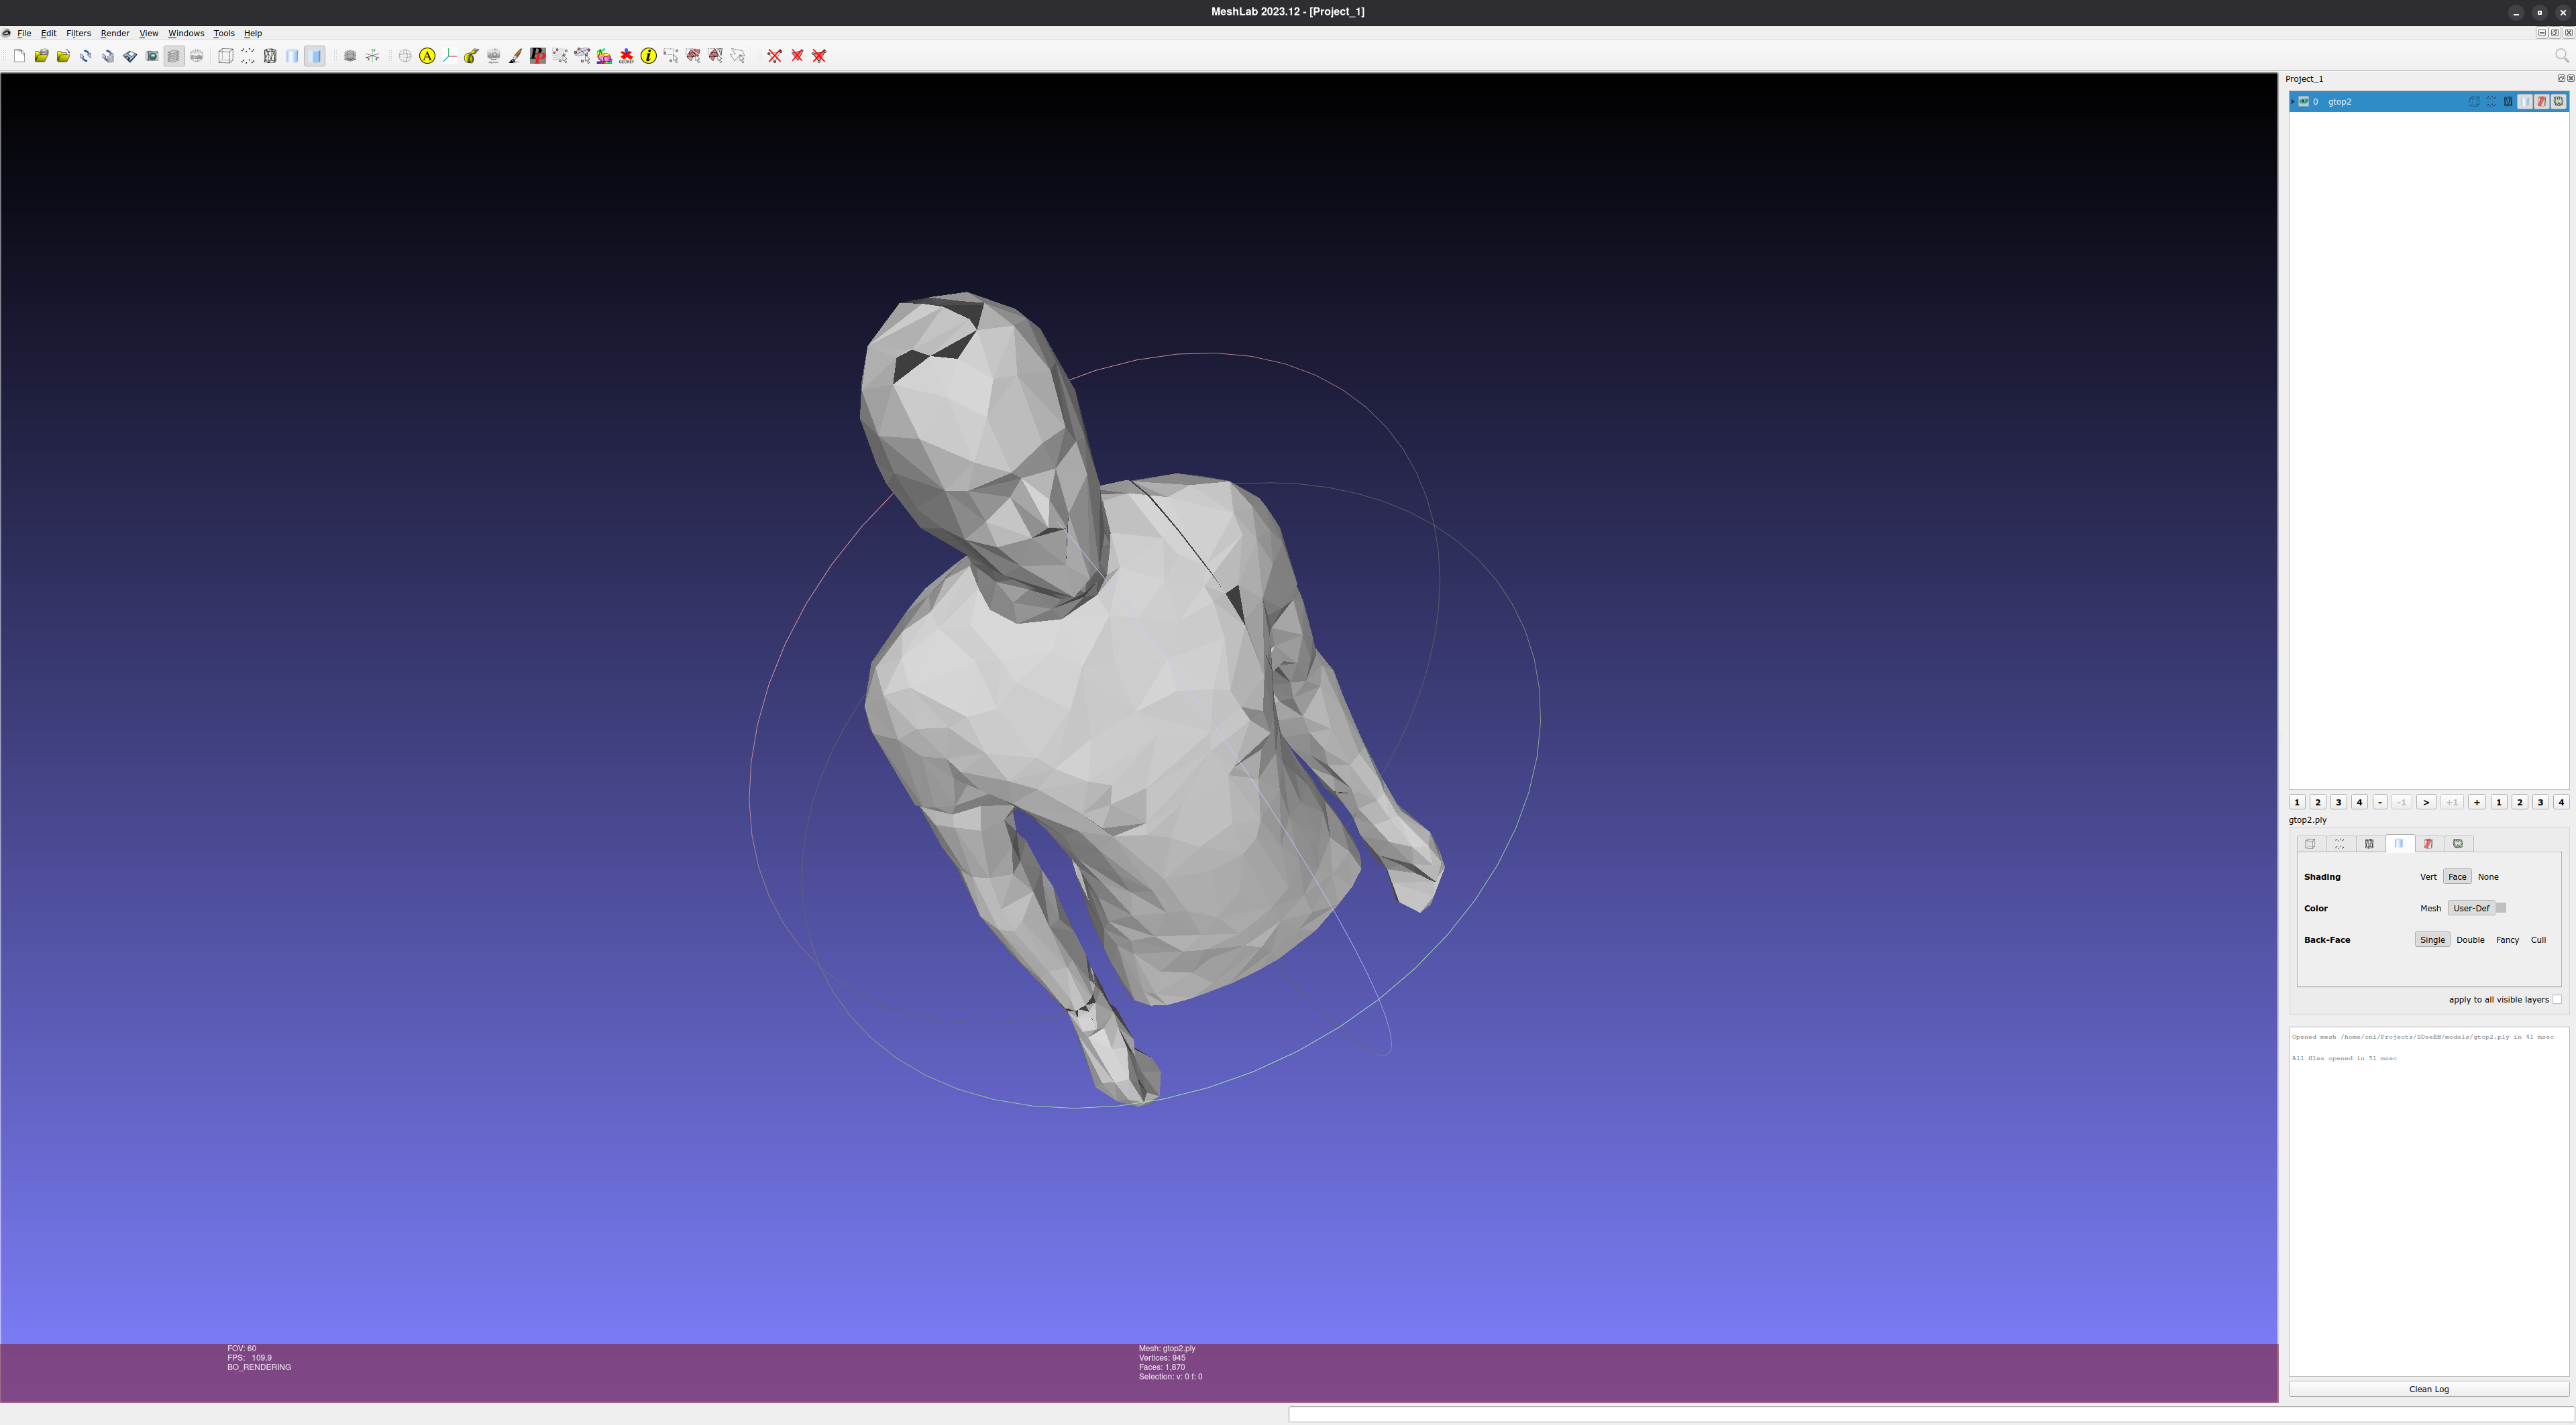Click the GEOREF referencing tool icon
The height and width of the screenshot is (1425, 2576).
(x=626, y=56)
